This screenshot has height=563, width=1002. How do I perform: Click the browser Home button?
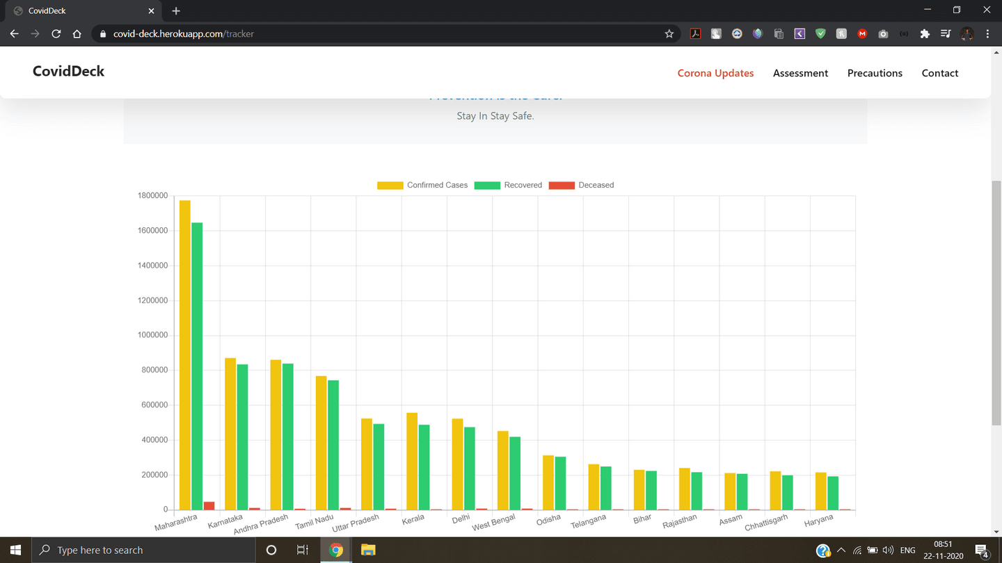(x=77, y=33)
